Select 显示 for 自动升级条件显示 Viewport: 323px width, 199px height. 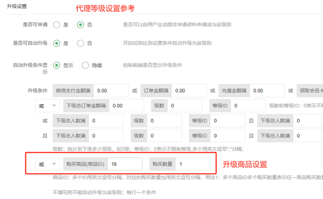(57, 65)
